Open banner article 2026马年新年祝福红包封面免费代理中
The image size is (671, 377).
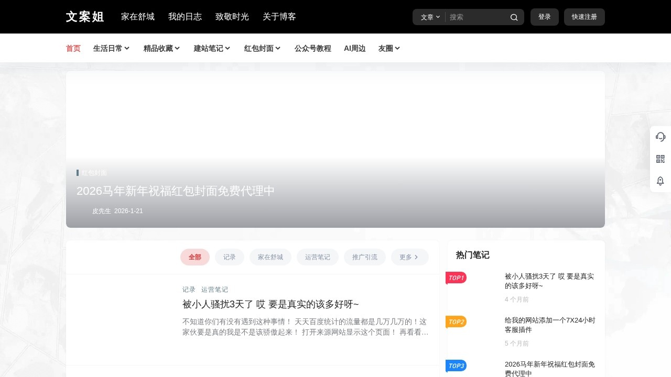coord(176,191)
